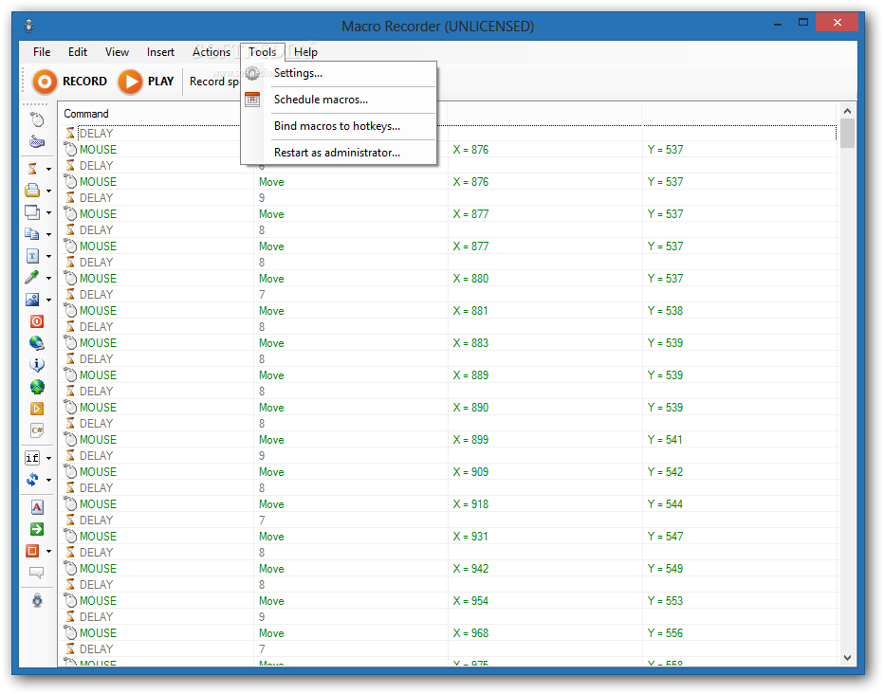Open the Actions menu
Viewport: 884px width, 694px height.
click(x=212, y=52)
